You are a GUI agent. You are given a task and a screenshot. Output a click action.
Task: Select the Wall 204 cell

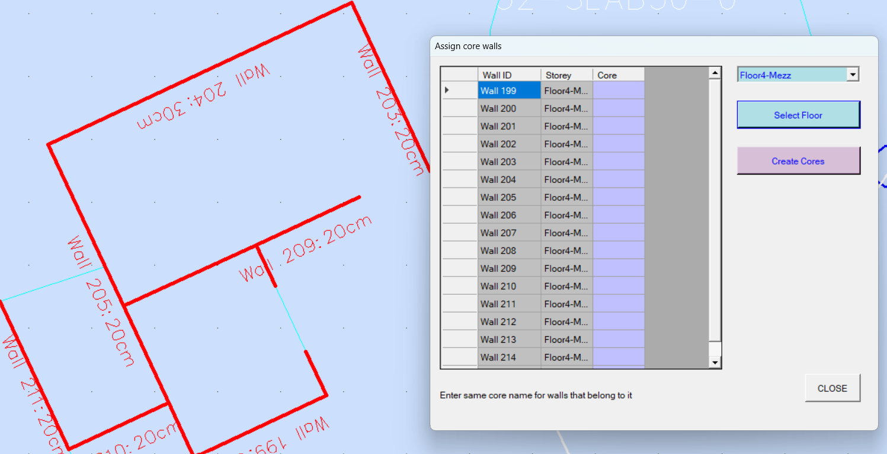(509, 179)
